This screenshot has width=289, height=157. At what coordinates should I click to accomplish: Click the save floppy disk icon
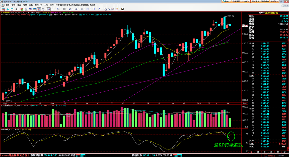click(x=123, y=9)
